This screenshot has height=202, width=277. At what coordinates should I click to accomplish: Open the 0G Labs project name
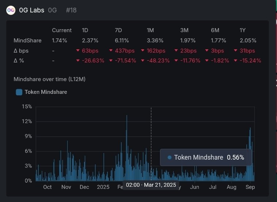[32, 10]
